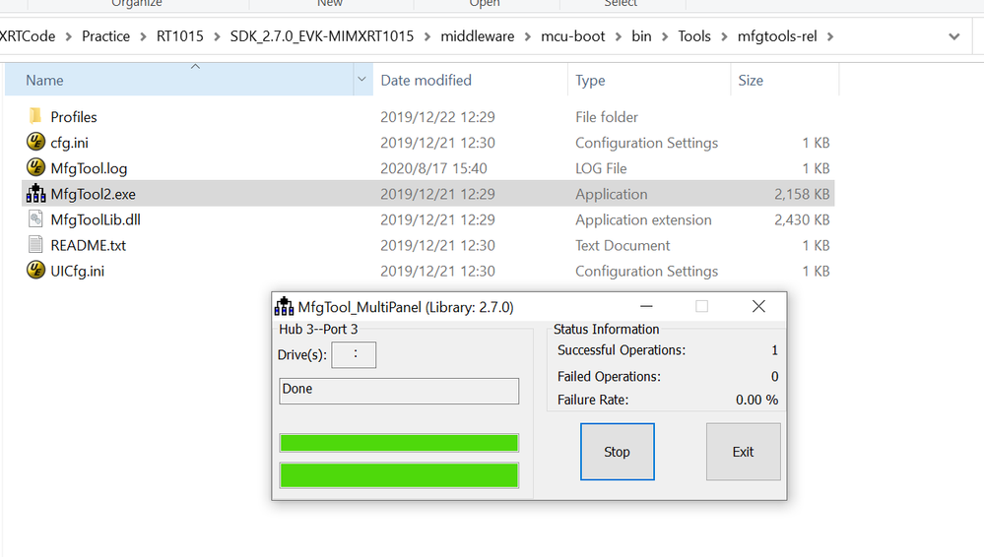984x557 pixels.
Task: Click the README.txt document icon
Action: pyautogui.click(x=35, y=245)
